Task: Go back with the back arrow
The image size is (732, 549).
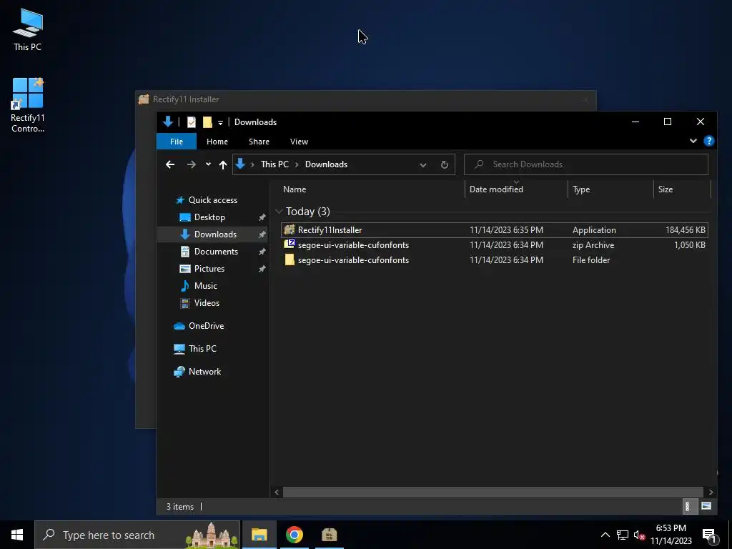Action: click(x=170, y=164)
